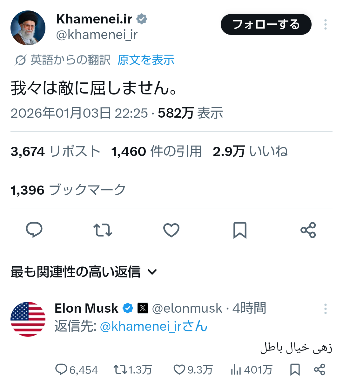Bookmark the main post
343x384 pixels.
[240, 230]
